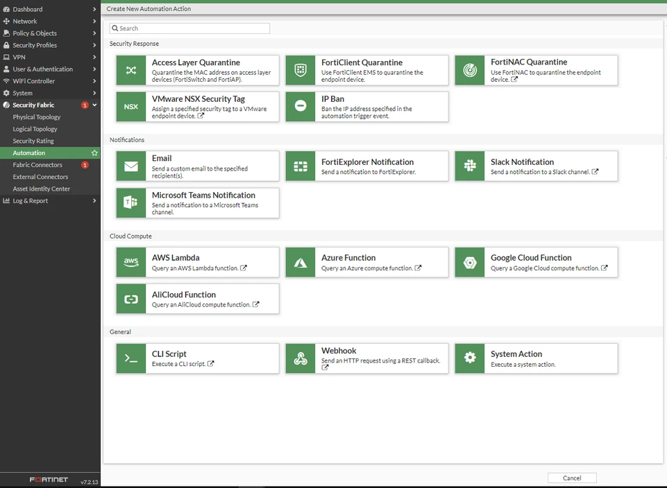Viewport: 667px width, 488px height.
Task: Toggle the favorite star next to Automation
Action: (x=94, y=153)
